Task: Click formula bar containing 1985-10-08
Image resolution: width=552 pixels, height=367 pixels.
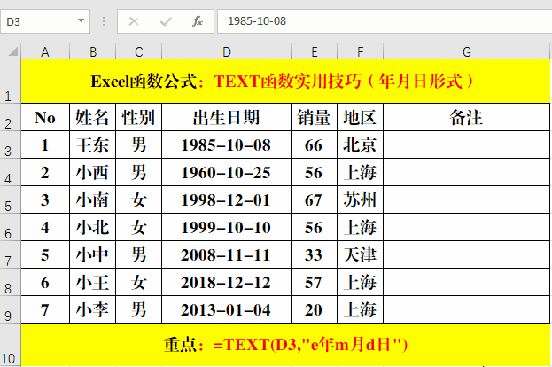Action: tap(381, 20)
